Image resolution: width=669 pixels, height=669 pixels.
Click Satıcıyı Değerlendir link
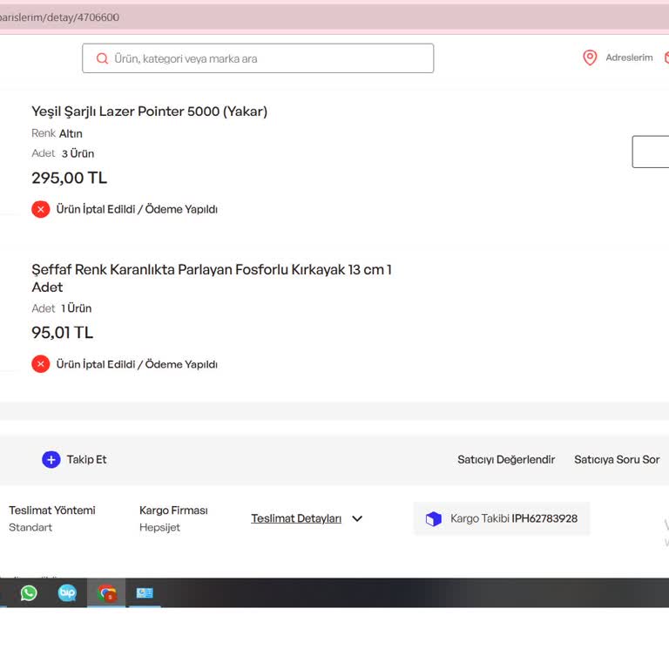[x=506, y=459]
